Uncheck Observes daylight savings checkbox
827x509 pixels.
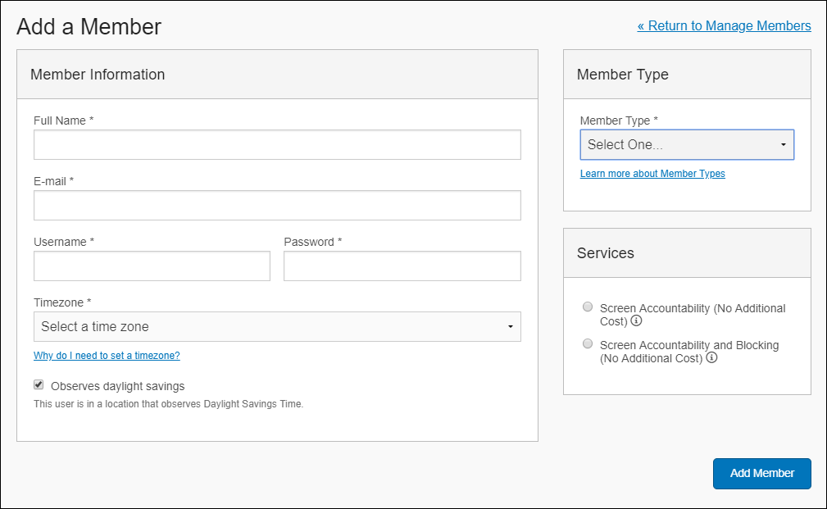[x=39, y=384]
